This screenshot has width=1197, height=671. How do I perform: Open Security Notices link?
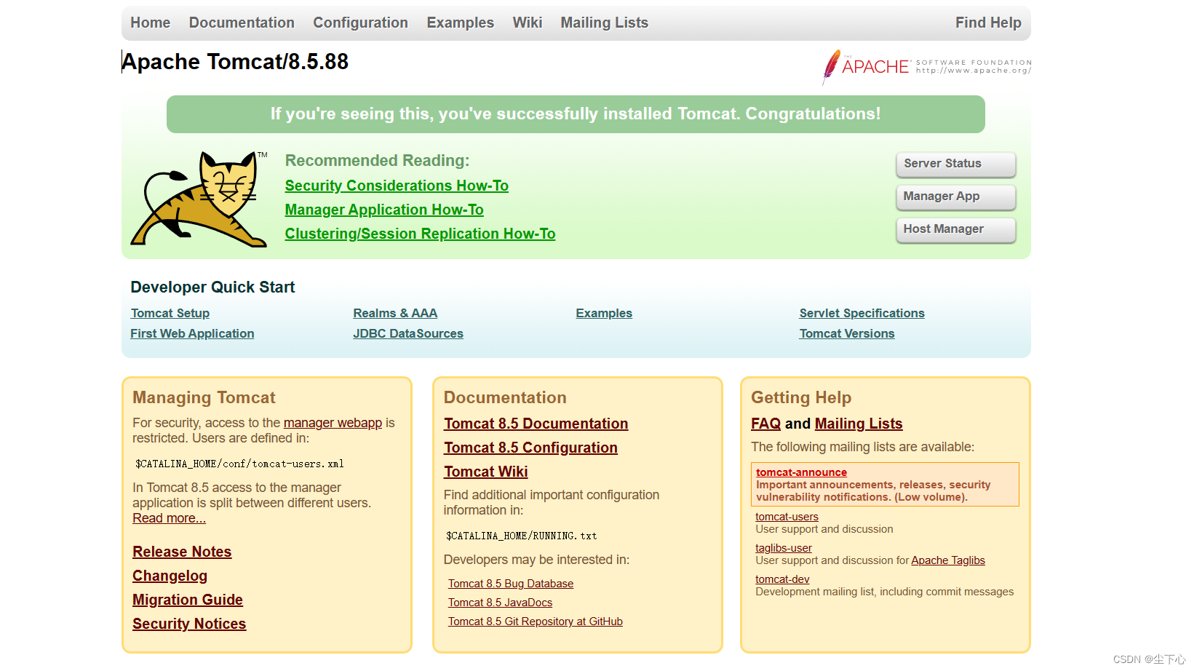tap(189, 624)
